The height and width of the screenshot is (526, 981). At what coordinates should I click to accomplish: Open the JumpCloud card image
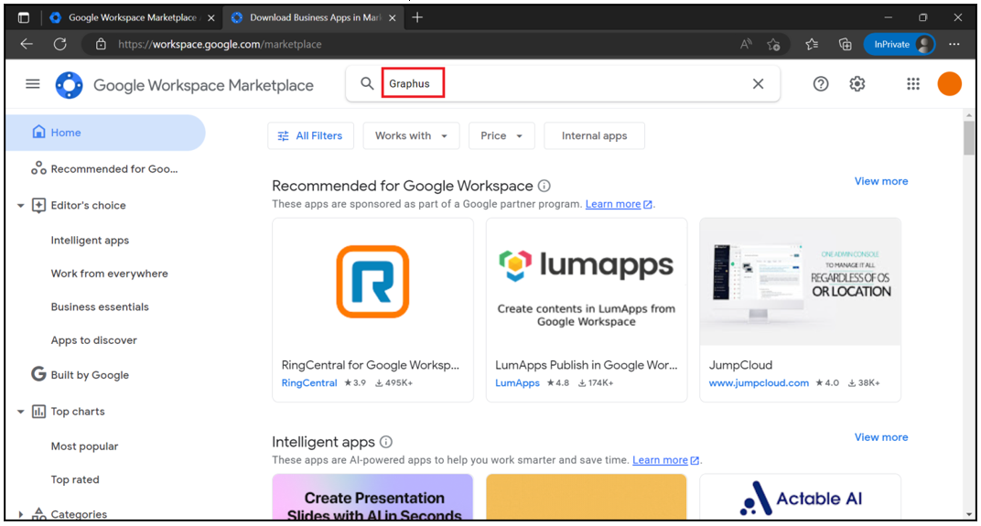click(800, 282)
